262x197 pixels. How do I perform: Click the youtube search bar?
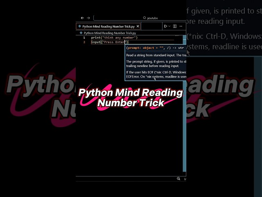(140, 18)
